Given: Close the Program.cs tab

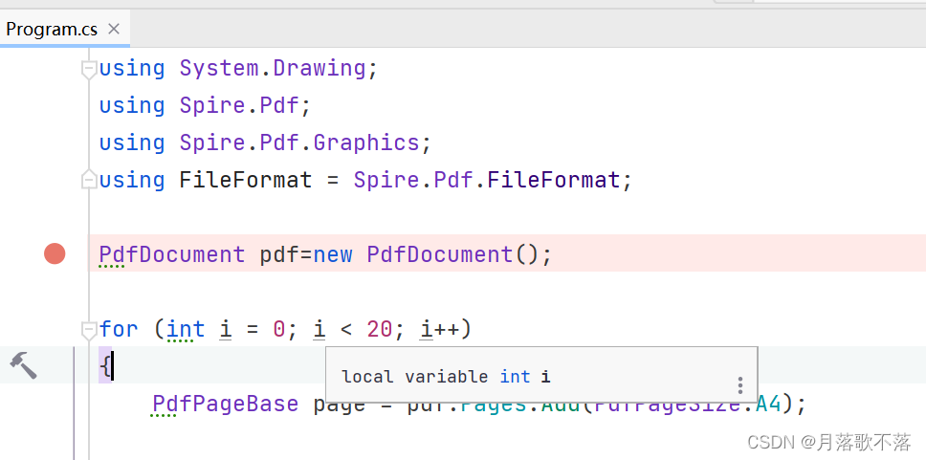Looking at the screenshot, I should coord(114,29).
